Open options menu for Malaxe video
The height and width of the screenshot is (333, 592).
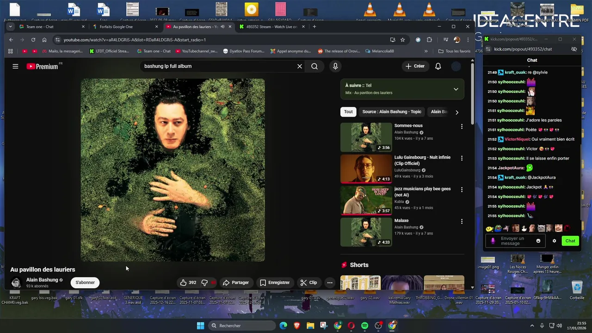[x=462, y=222]
